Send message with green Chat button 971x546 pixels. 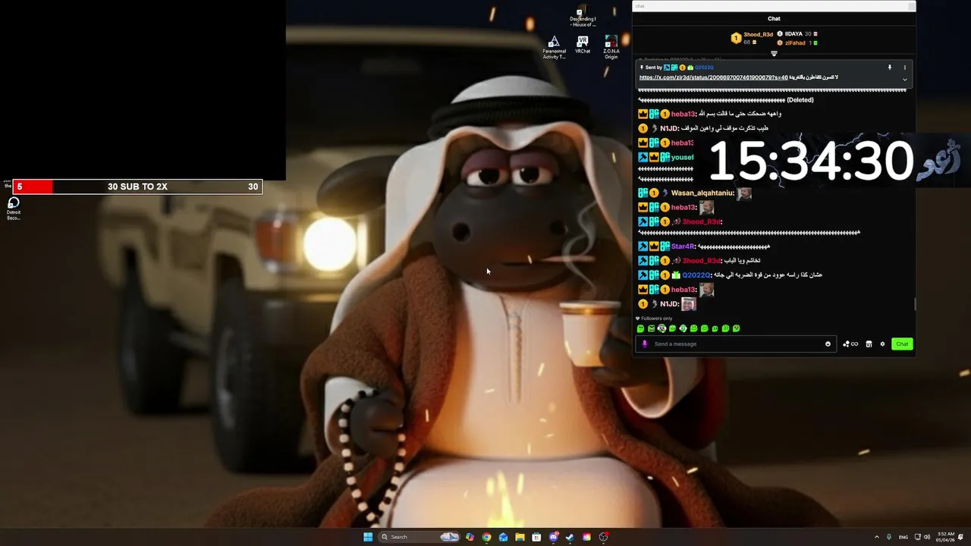click(x=902, y=344)
